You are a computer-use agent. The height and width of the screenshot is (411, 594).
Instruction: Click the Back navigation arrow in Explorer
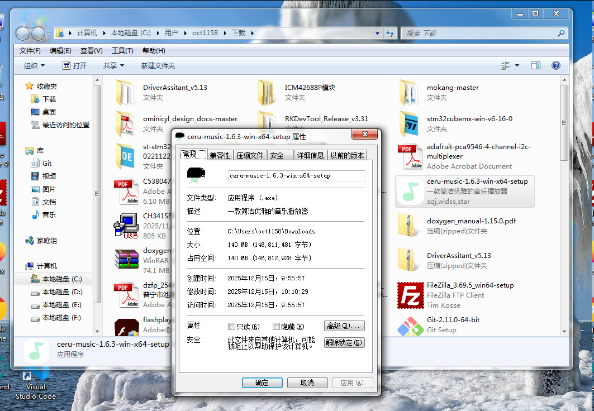[x=23, y=34]
